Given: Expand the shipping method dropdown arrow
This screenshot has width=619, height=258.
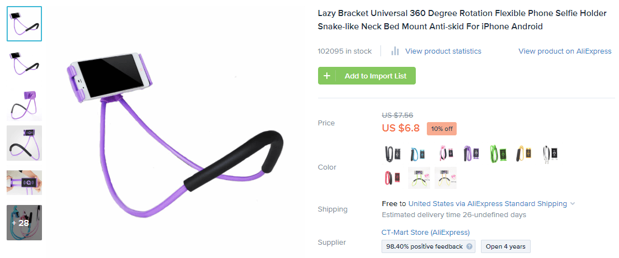Looking at the screenshot, I should click(573, 204).
